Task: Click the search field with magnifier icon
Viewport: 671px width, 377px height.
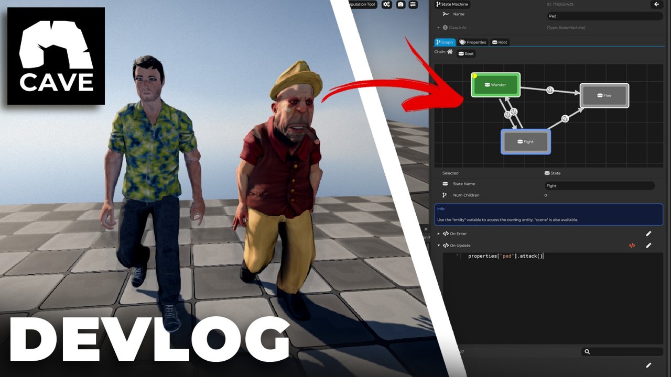Action: coord(622,352)
